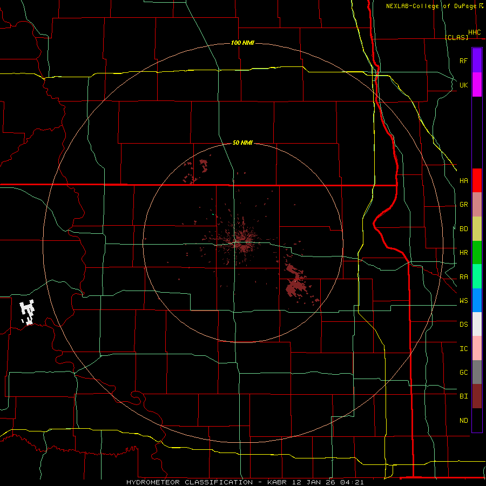The width and height of the screenshot is (486, 486).
Task: Click the RA legend label
Action: [463, 276]
